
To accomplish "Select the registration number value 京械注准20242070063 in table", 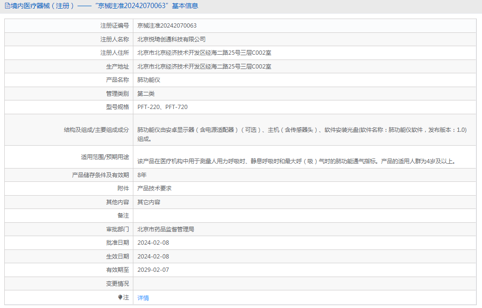I will point(167,26).
